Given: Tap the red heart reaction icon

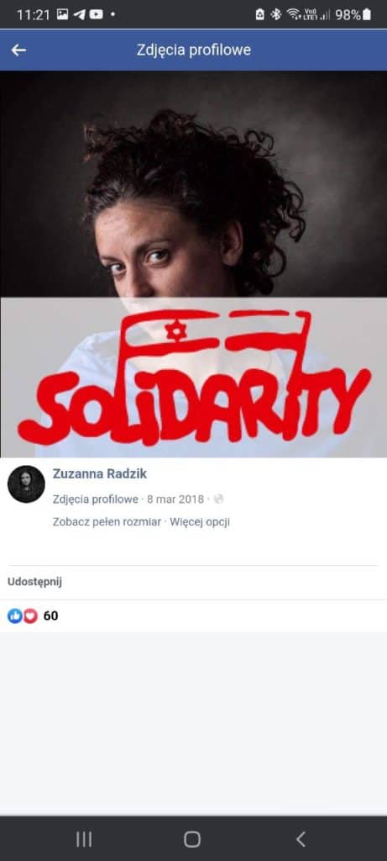Looking at the screenshot, I should coord(30,616).
